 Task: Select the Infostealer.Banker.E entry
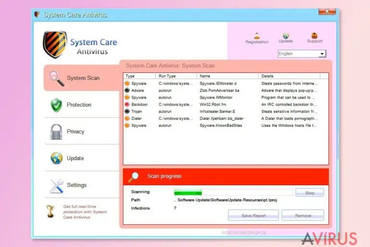217,111
